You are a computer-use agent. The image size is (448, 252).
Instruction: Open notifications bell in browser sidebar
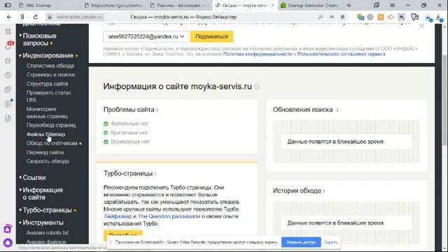(8, 45)
